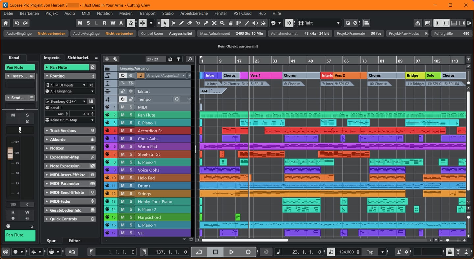Screen dimensions: 474x259
Task: Select the Line tool
Action: coord(247,23)
